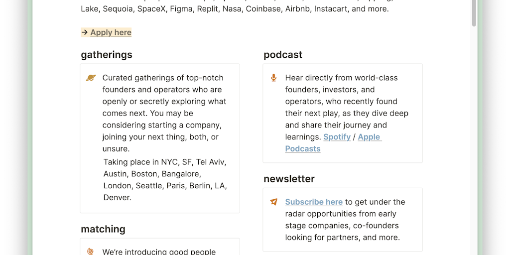Open the Spotify podcast link
Image resolution: width=510 pixels, height=255 pixels.
pos(337,137)
